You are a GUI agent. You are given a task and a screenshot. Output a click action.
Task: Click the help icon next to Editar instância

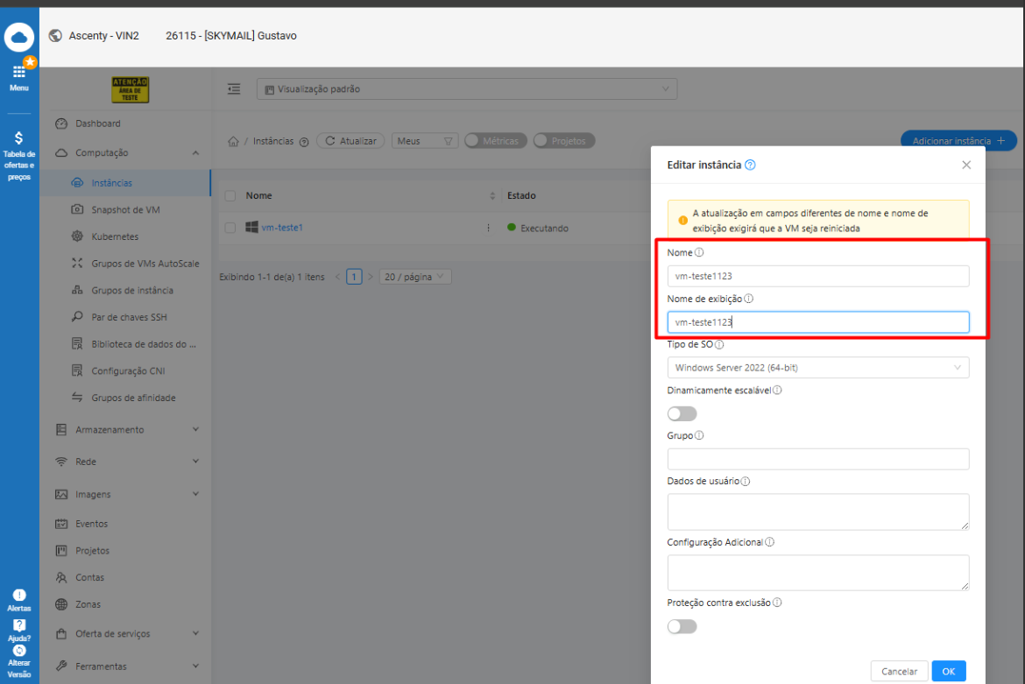coord(750,165)
